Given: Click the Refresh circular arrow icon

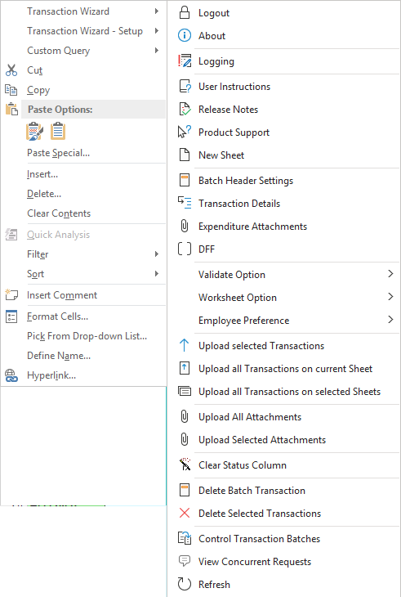Looking at the screenshot, I should 185,584.
